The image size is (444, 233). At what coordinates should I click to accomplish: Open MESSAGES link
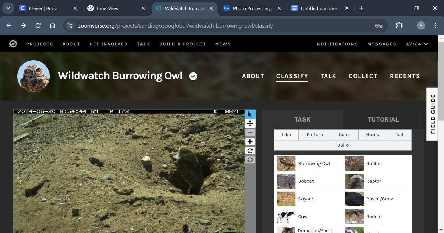pos(382,44)
